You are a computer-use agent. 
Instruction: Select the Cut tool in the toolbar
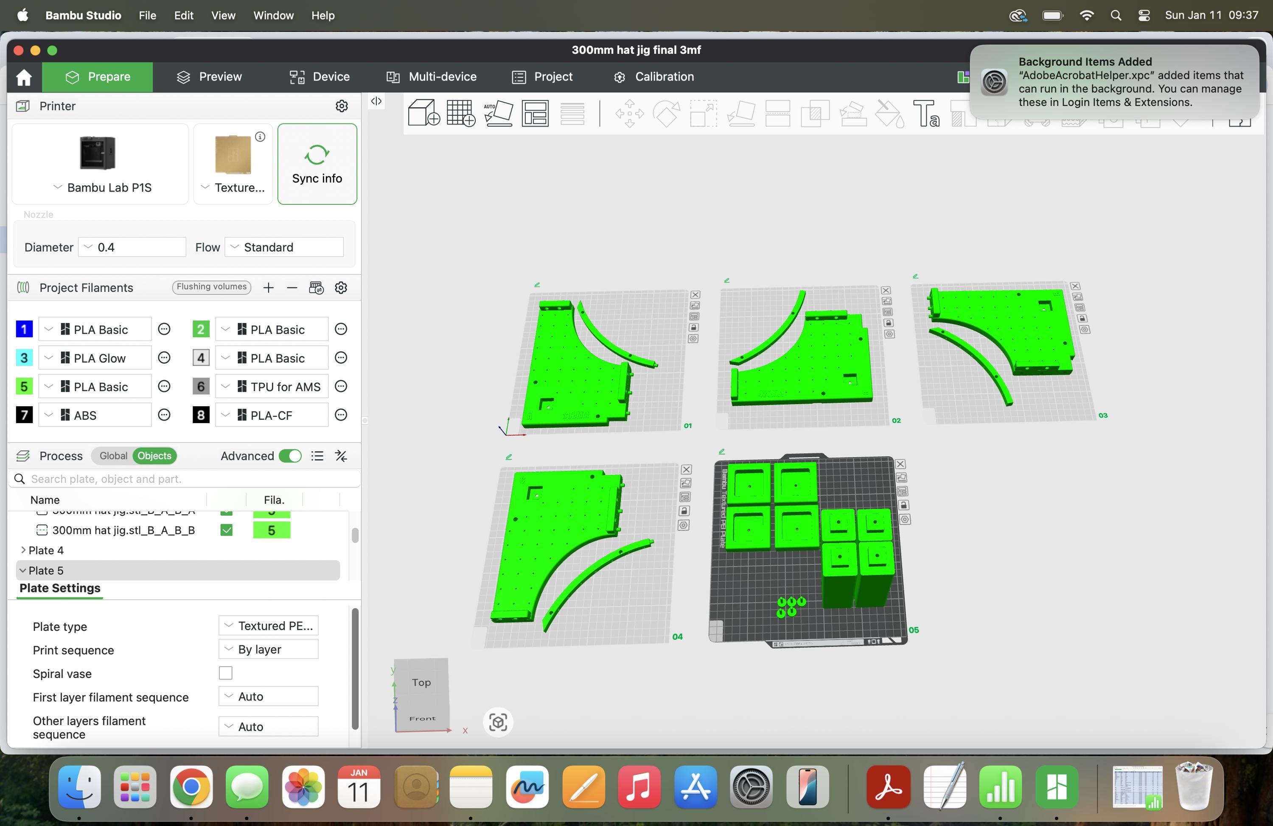pyautogui.click(x=778, y=113)
